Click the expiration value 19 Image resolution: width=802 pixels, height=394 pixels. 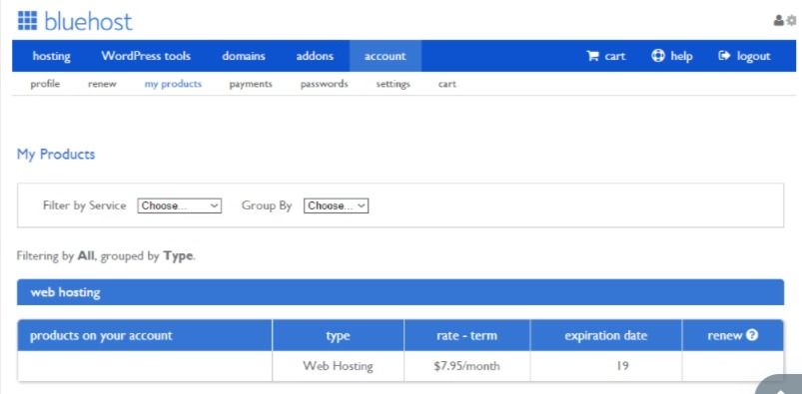[622, 366]
